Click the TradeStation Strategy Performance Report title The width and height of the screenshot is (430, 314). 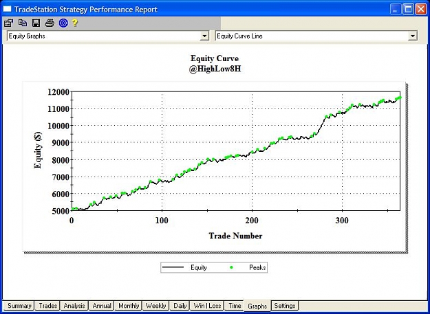86,10
